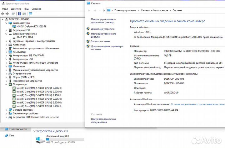Click the '441 ГБ свободно из 476 ГБ' text
Image resolution: width=225 pixels, height=148 pixels.
pyautogui.click(x=60, y=142)
